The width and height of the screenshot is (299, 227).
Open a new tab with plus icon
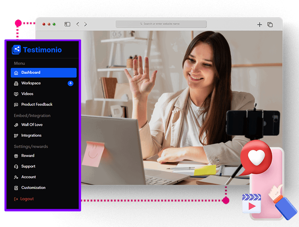(260, 25)
